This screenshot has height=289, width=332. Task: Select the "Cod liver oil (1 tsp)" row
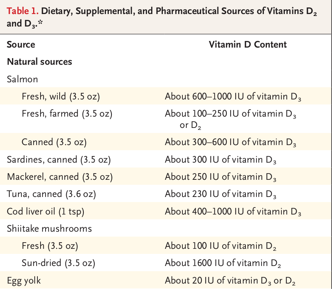point(46,211)
